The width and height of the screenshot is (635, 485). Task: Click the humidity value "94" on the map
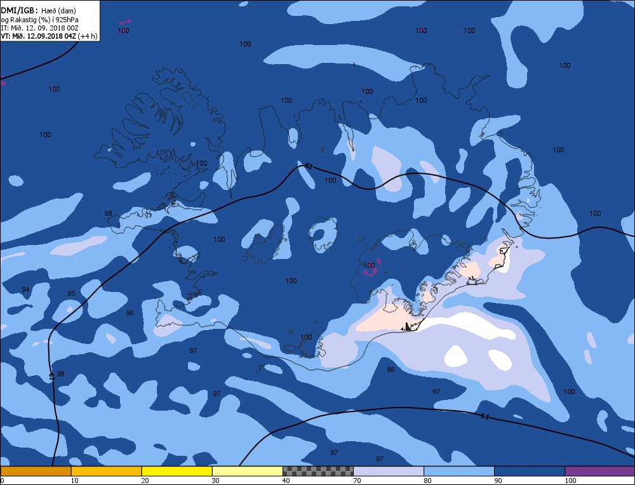click(x=25, y=289)
